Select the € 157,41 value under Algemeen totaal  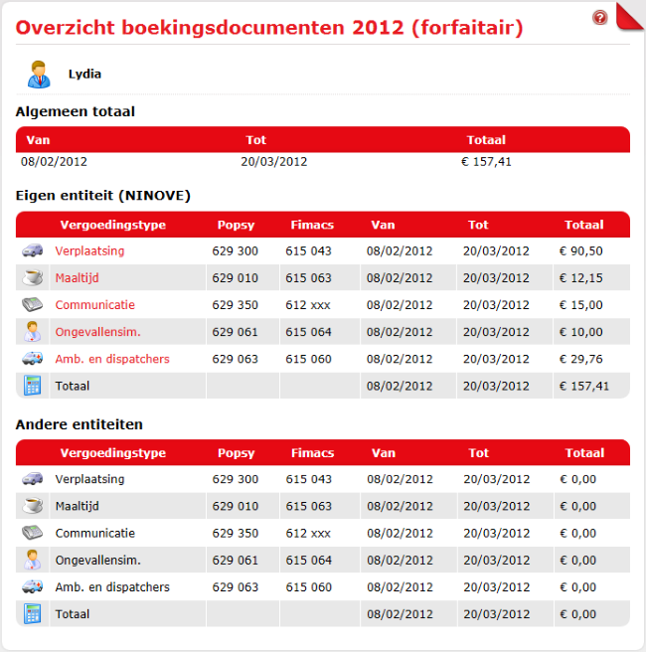pos(486,161)
